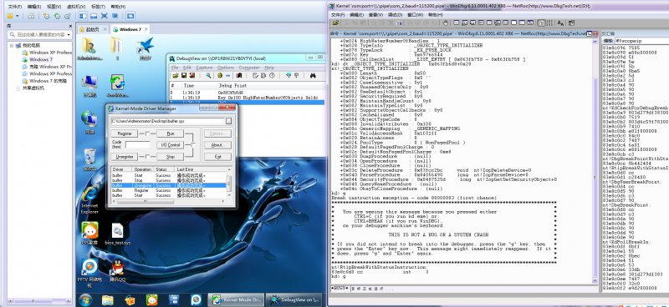This screenshot has width=669, height=307.
Task: Open the library search dropdown arrow
Action: point(68,34)
